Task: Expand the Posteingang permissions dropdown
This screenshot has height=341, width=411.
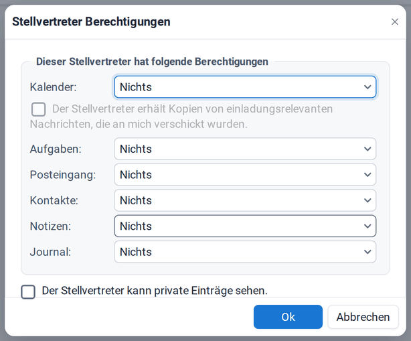Action: pyautogui.click(x=245, y=175)
